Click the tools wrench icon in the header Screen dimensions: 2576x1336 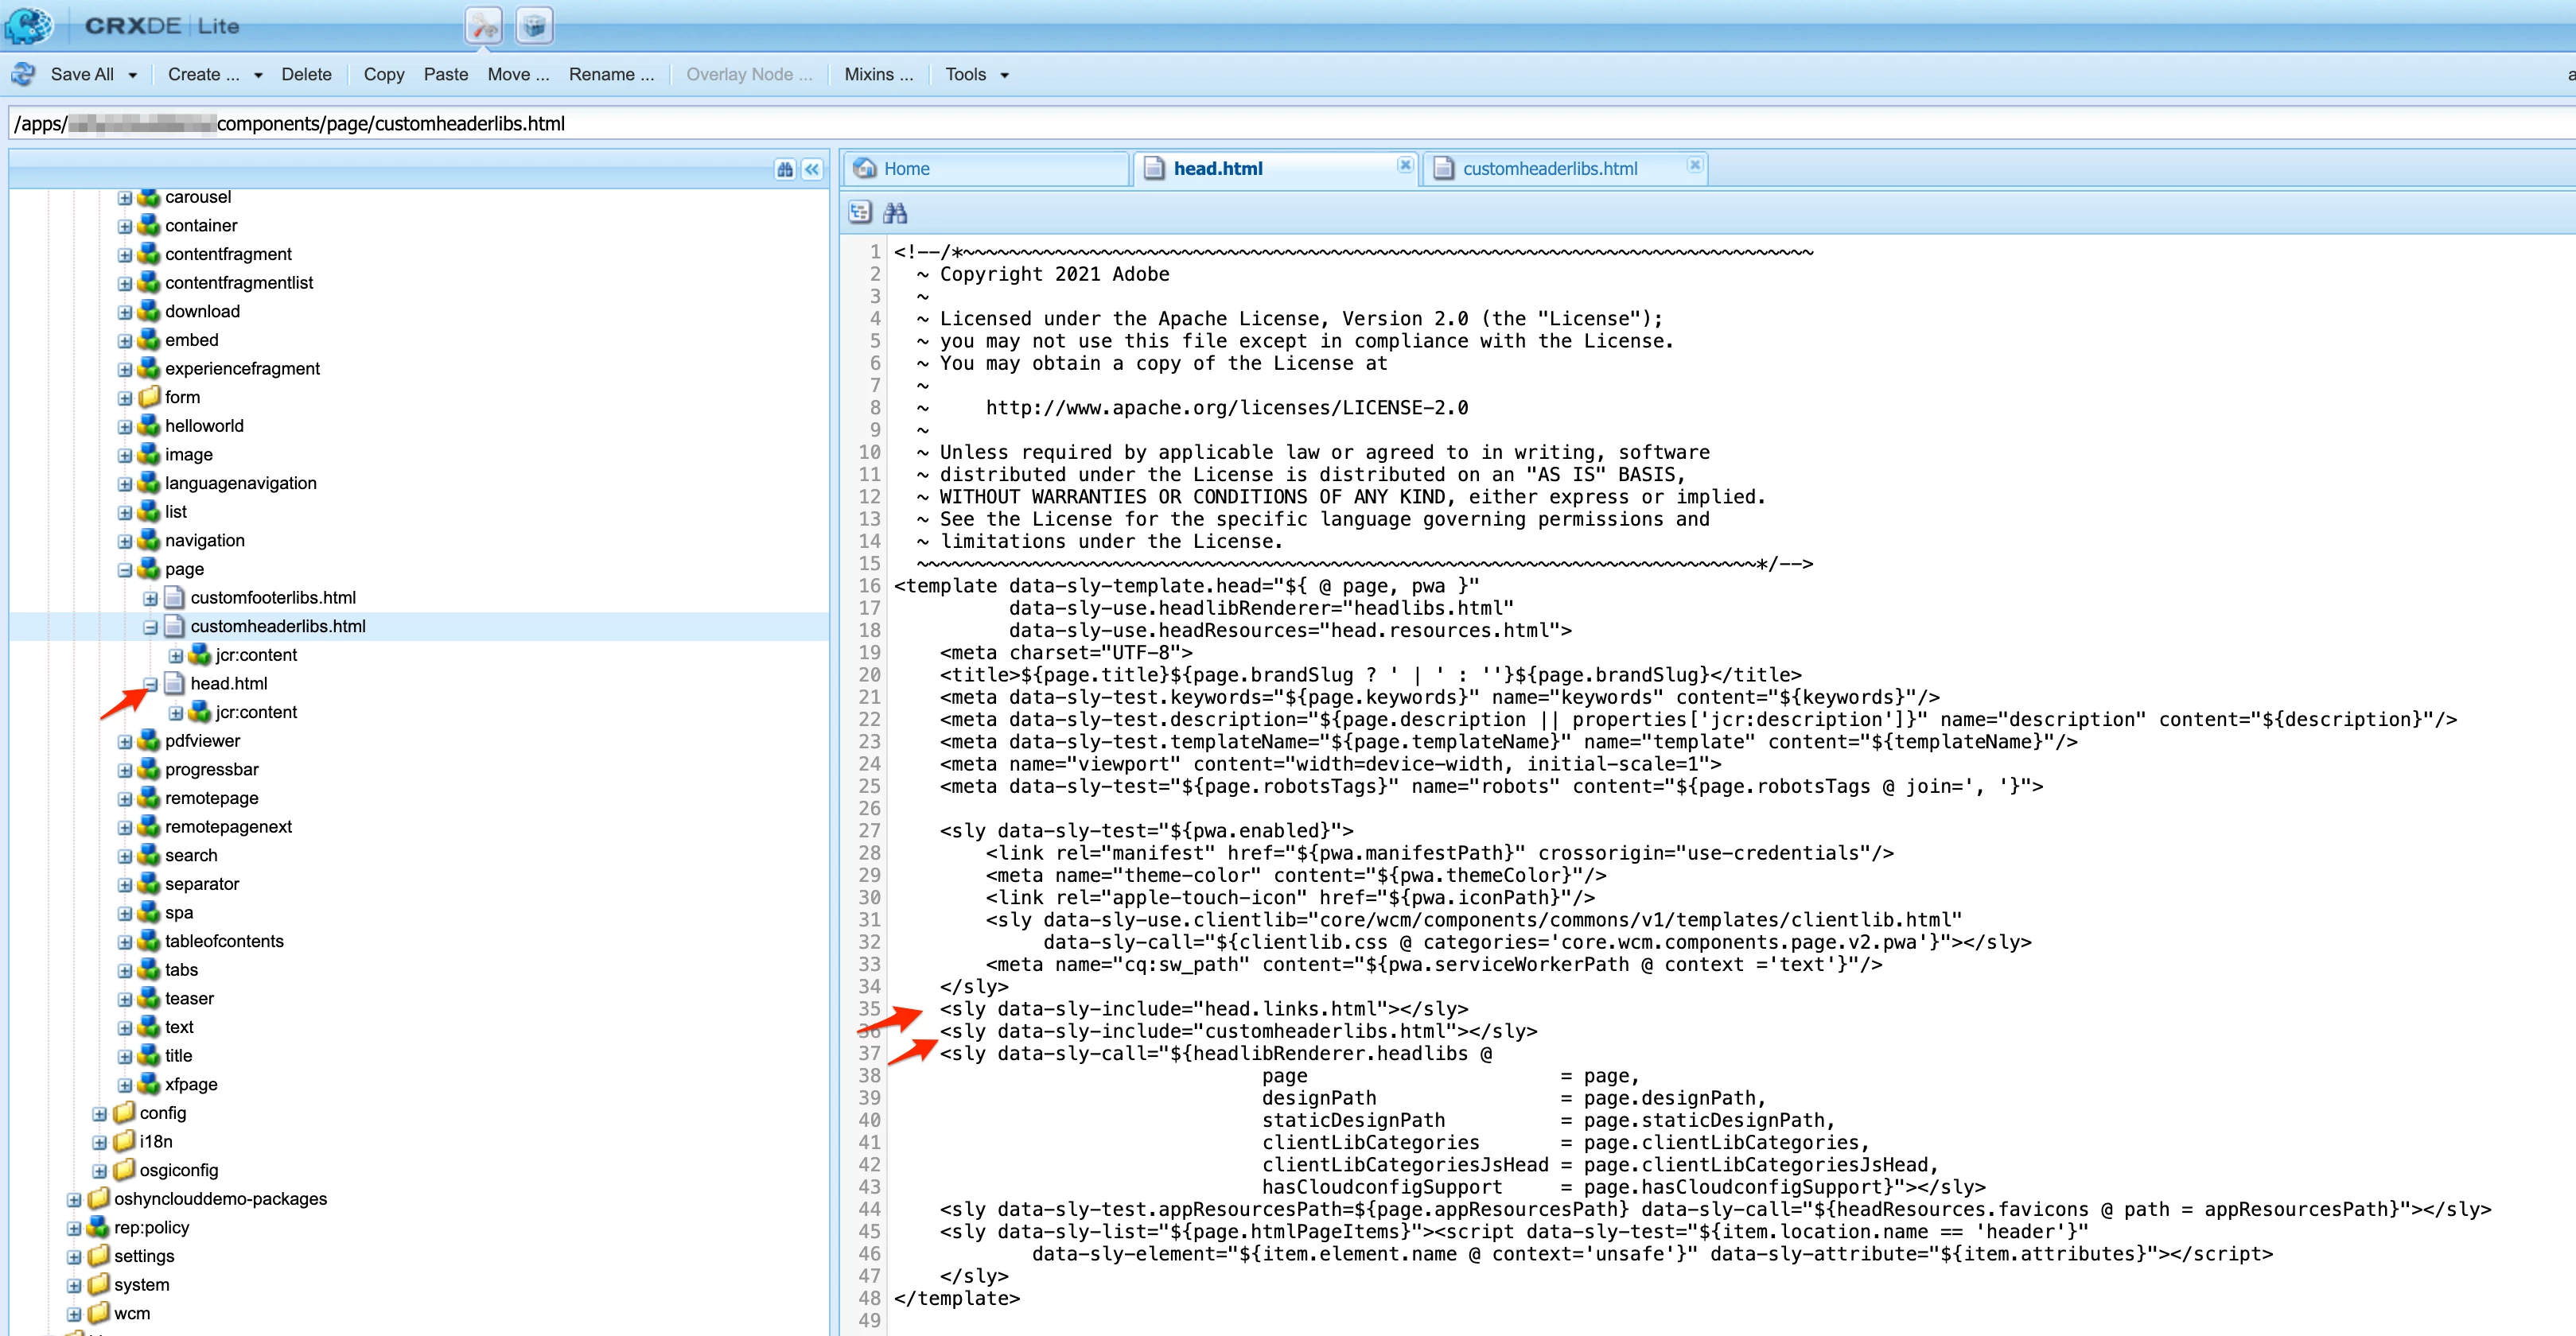[484, 26]
